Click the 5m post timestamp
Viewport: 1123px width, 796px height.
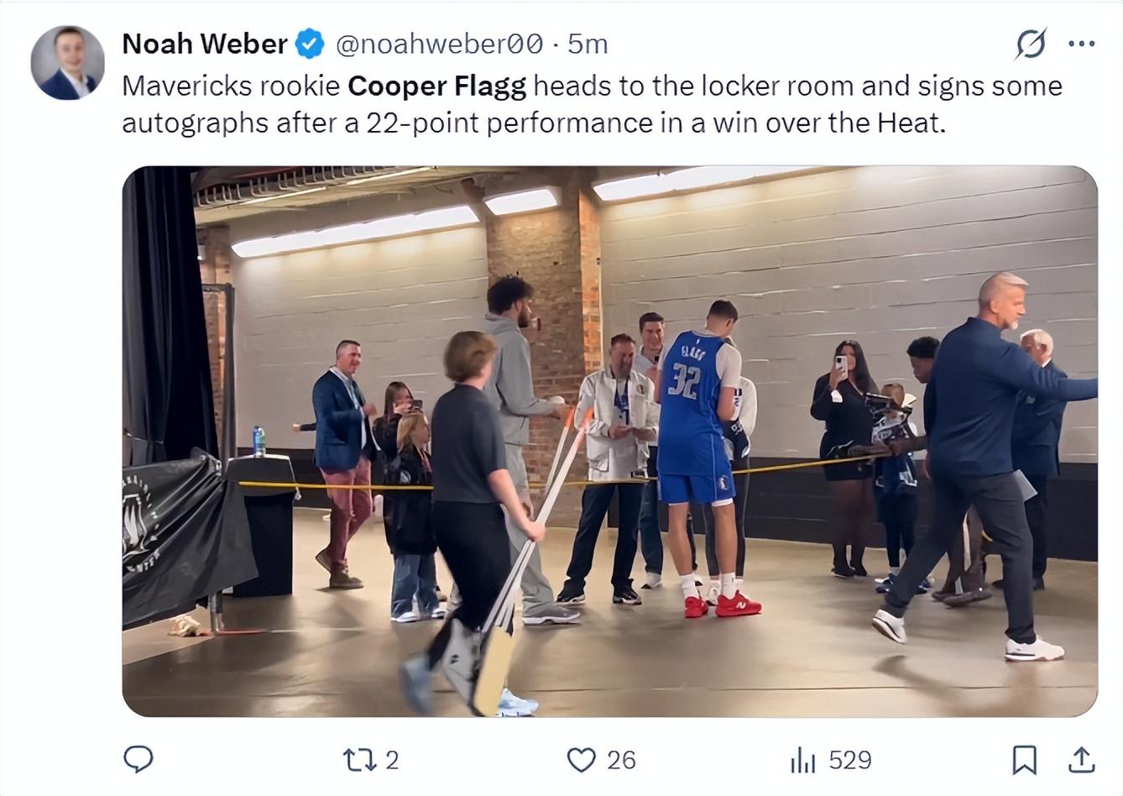[x=588, y=44]
